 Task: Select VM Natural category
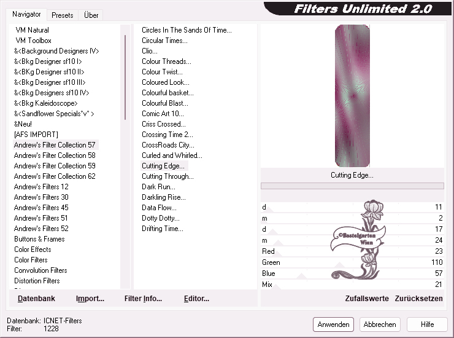pyautogui.click(x=32, y=30)
